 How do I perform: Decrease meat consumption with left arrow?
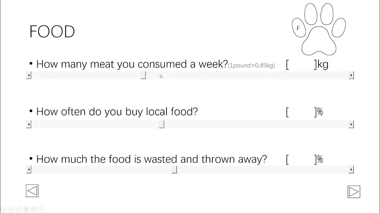point(29,75)
